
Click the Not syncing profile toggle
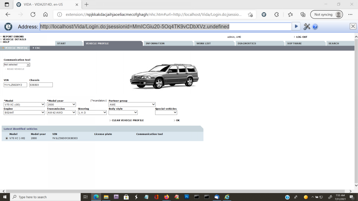click(x=326, y=14)
